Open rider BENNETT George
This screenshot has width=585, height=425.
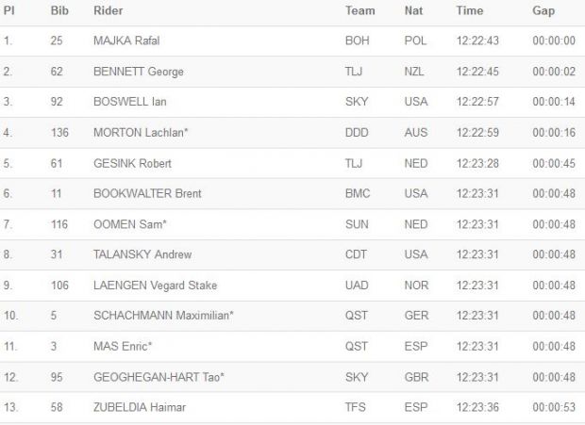pyautogui.click(x=139, y=72)
